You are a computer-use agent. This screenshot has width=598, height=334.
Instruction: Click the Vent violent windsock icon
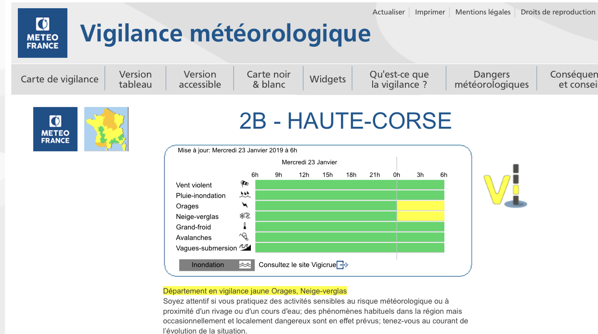click(x=245, y=184)
